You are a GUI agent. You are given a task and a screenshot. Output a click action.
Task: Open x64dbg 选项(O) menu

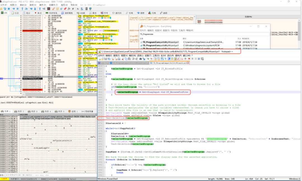pos(64,5)
